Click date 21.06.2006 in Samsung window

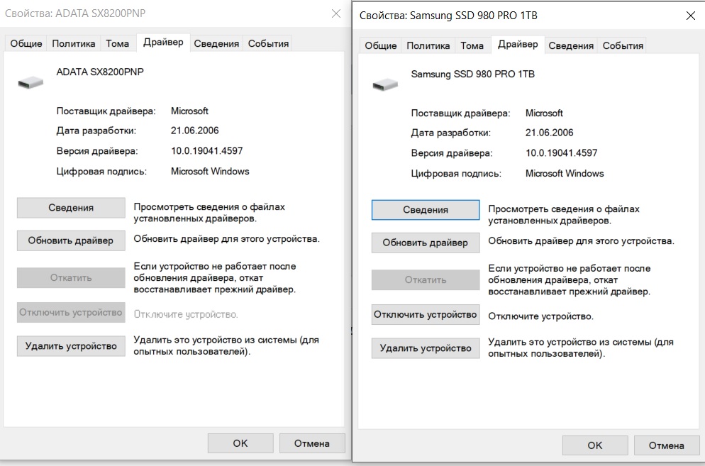pyautogui.click(x=550, y=133)
